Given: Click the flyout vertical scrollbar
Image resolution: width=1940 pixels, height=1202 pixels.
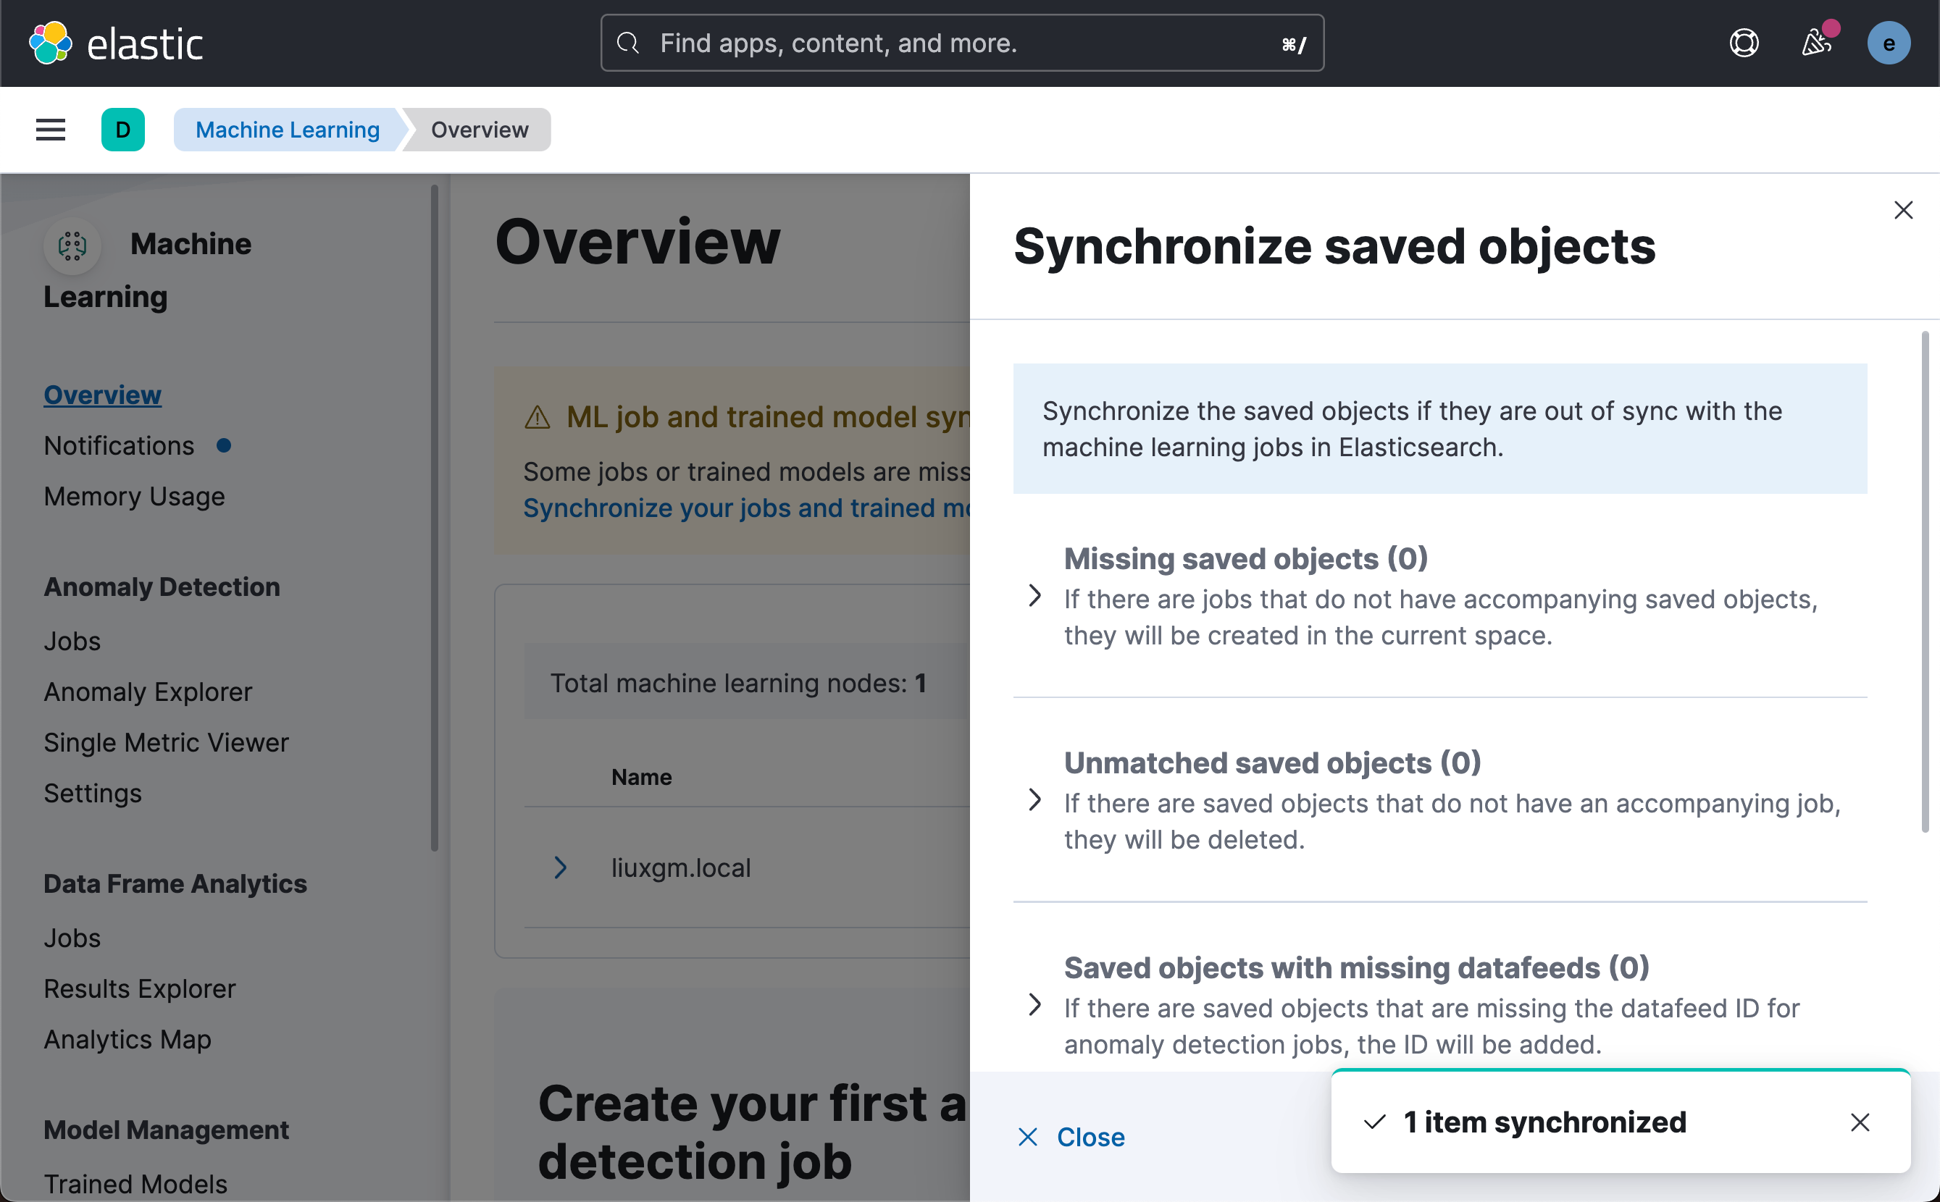Looking at the screenshot, I should (1925, 581).
